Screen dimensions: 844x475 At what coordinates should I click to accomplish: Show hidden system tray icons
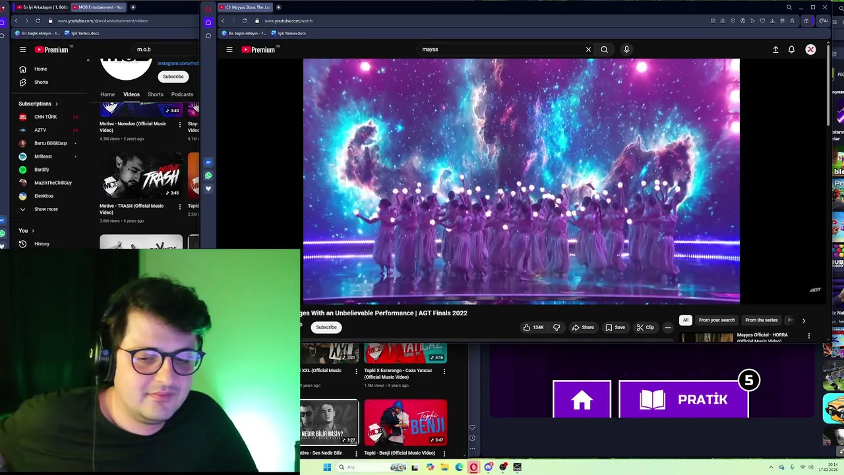pos(771,467)
